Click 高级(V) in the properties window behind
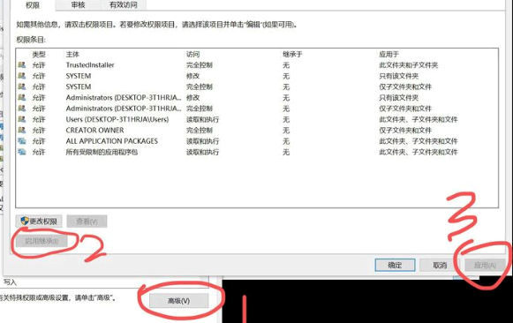Screen dimensions: 513x323 click(x=178, y=301)
